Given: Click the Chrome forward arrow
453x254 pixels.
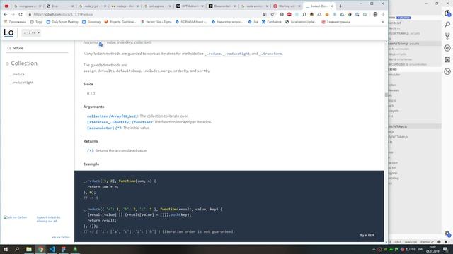Looking at the screenshot, I should pyautogui.click(x=13, y=14).
